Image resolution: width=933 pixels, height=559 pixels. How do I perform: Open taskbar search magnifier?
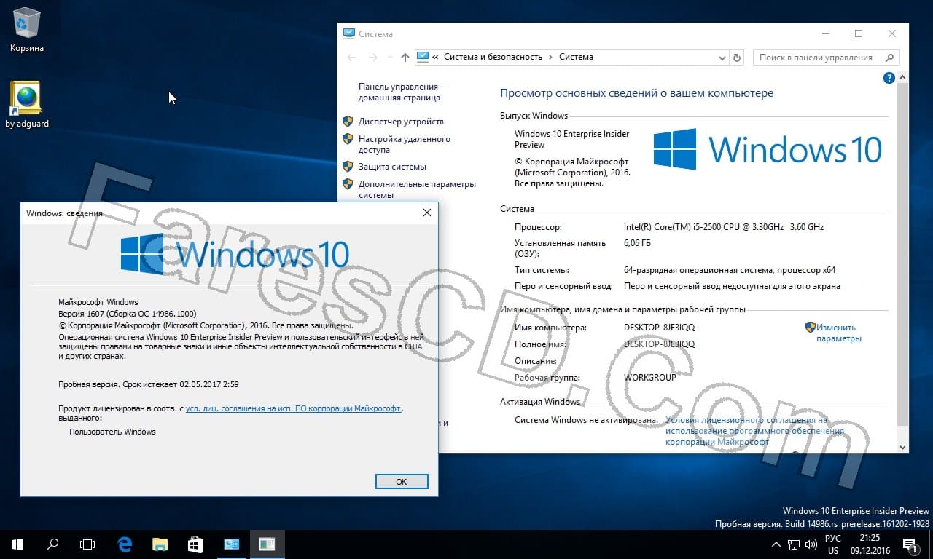52,544
